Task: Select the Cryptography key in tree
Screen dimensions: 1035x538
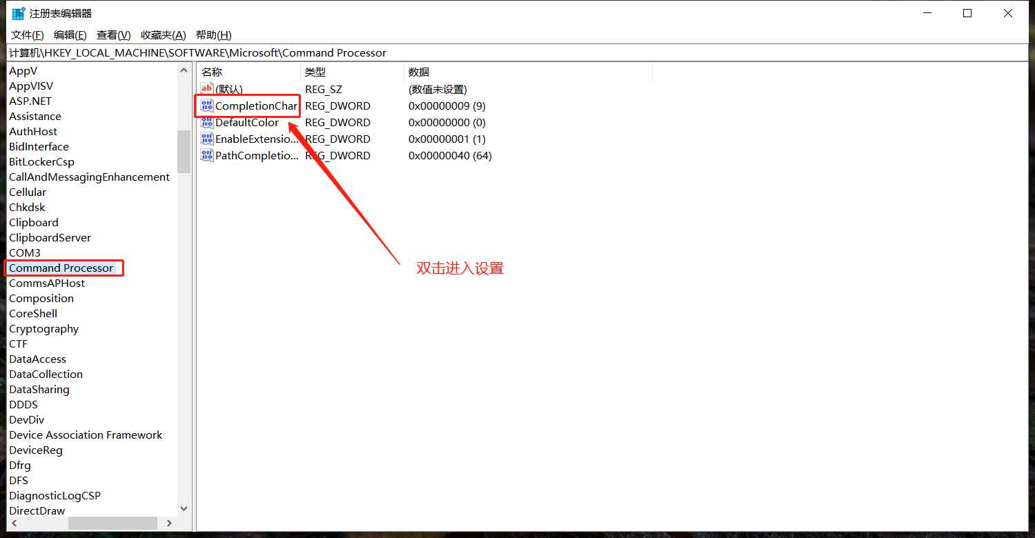Action: [x=43, y=328]
